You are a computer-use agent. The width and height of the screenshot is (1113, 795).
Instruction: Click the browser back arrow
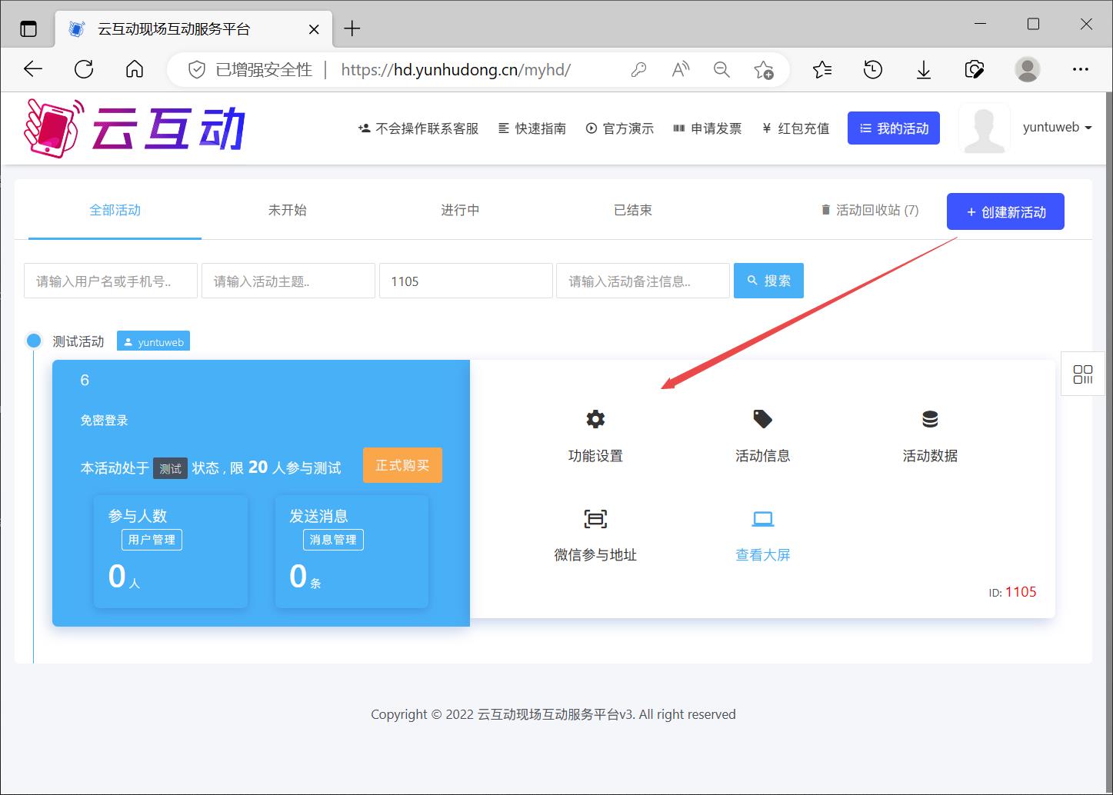pyautogui.click(x=33, y=69)
